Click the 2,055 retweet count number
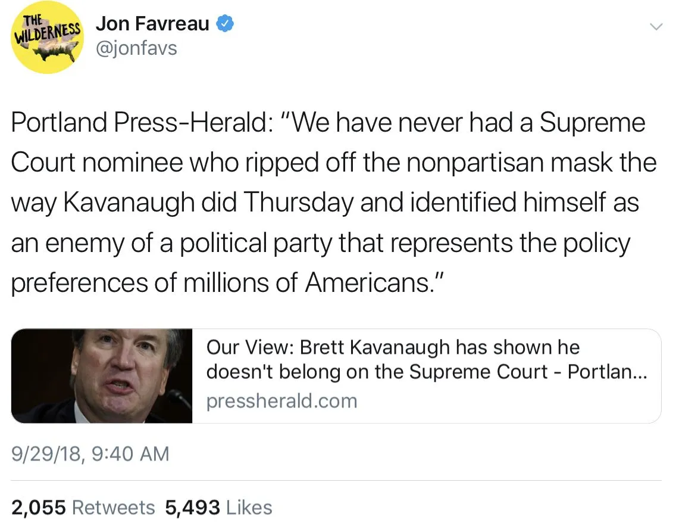The image size is (676, 532). 39,508
